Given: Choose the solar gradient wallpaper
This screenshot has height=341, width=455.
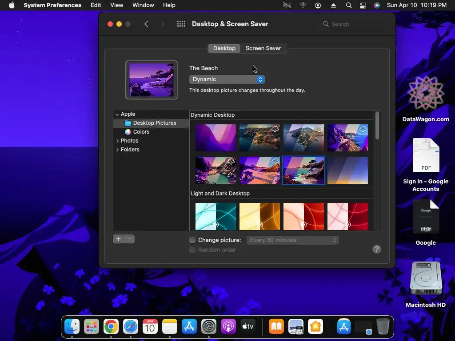Looking at the screenshot, I should 347,170.
